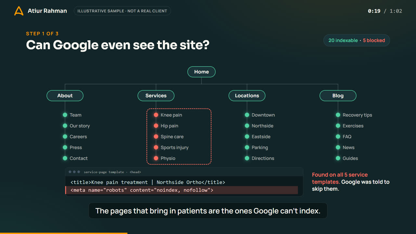The width and height of the screenshot is (416, 234).
Task: Click the FAQ page label
Action: 347,136
